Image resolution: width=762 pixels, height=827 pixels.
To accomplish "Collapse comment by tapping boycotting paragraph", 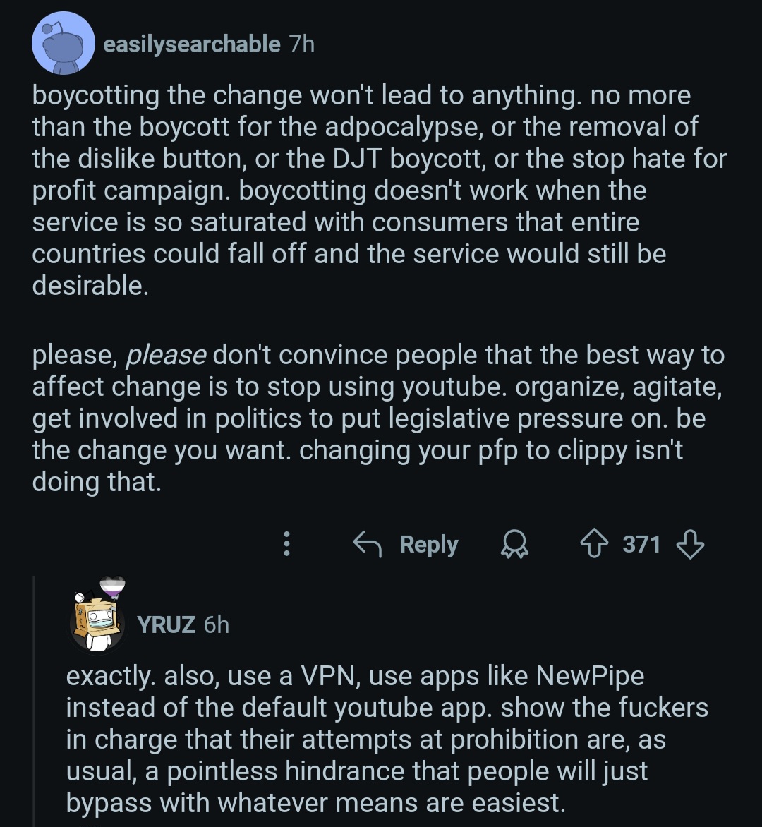I will pyautogui.click(x=380, y=191).
